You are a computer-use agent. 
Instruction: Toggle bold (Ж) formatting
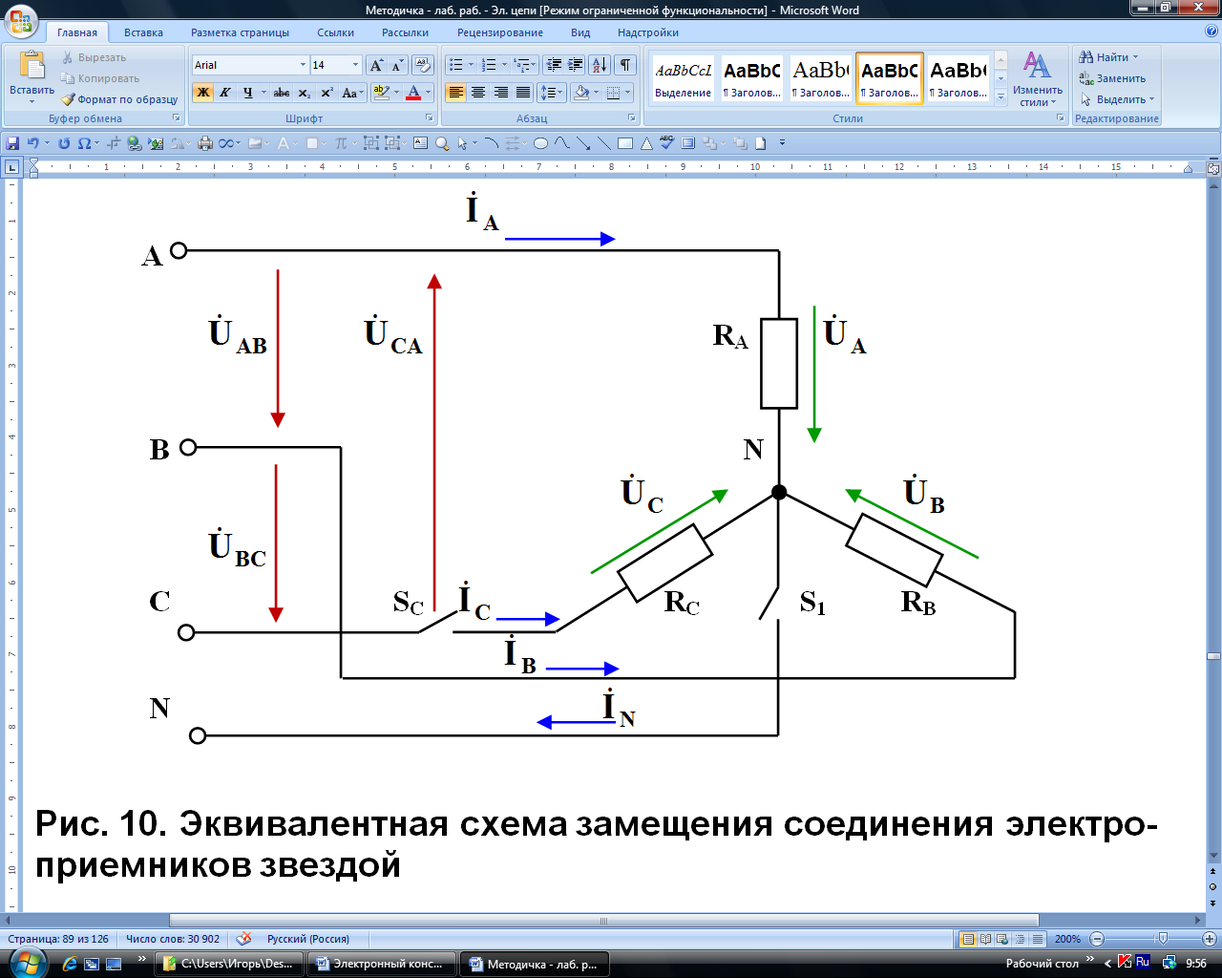[x=202, y=93]
